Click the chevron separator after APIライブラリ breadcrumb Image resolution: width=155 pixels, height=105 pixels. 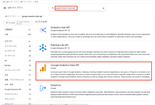(19, 16)
